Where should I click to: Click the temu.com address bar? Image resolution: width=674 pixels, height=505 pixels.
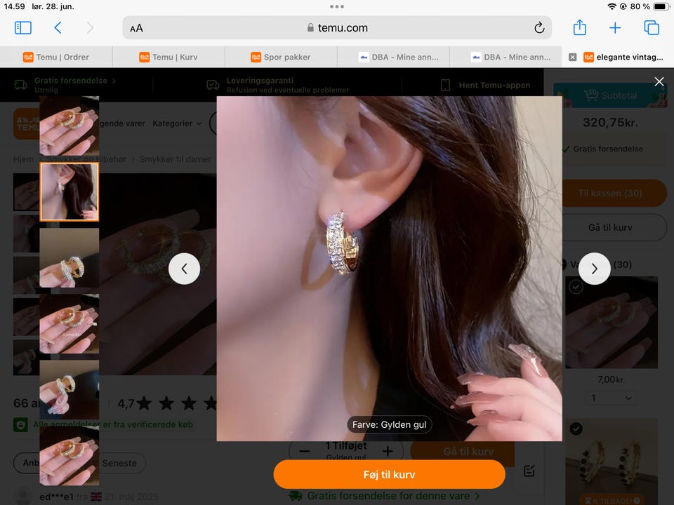(337, 28)
